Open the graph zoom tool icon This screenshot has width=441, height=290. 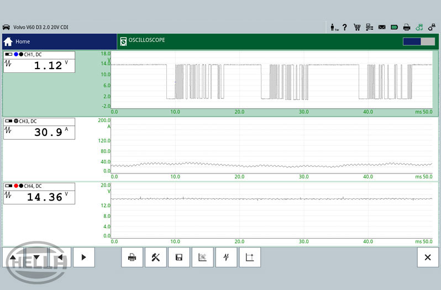(x=202, y=257)
